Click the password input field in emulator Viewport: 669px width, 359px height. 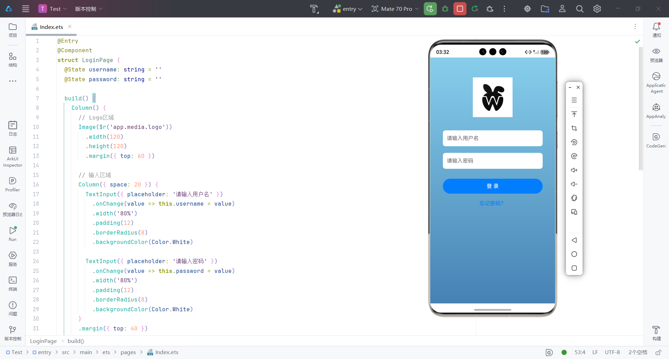coord(492,161)
